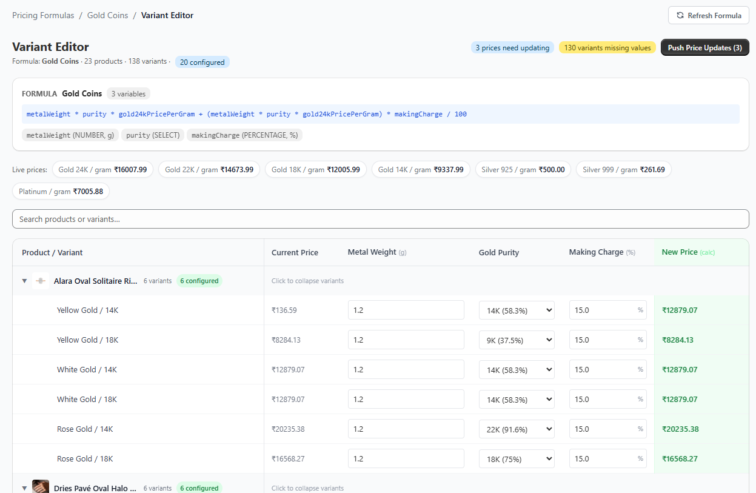Go to Gold Coins breadcrumb
The height and width of the screenshot is (493, 756).
[x=107, y=15]
